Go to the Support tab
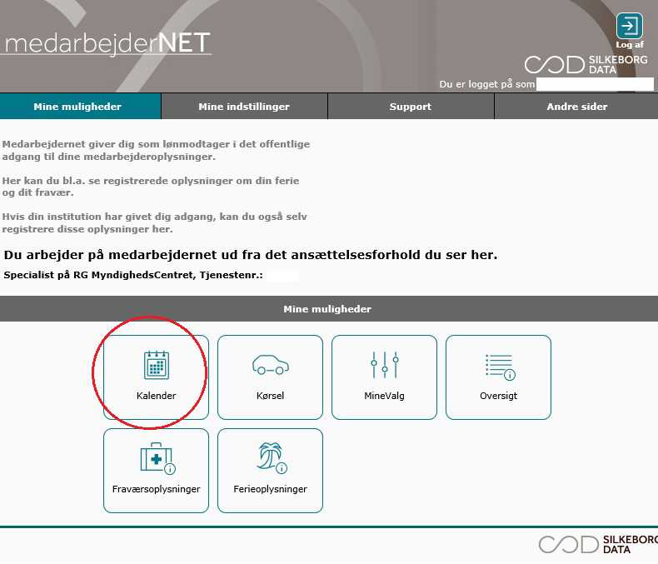This screenshot has width=658, height=564. tap(411, 107)
